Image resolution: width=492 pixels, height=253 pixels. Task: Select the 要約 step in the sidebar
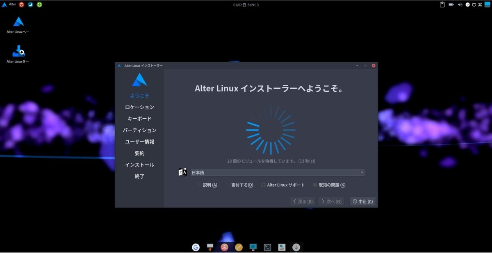pyautogui.click(x=139, y=153)
